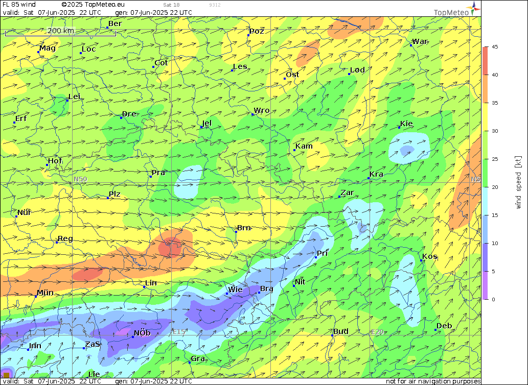Image resolution: width=528 pixels, height=385 pixels.
Task: Select the yellow 30–35 kt legend band
Action: coord(485,117)
